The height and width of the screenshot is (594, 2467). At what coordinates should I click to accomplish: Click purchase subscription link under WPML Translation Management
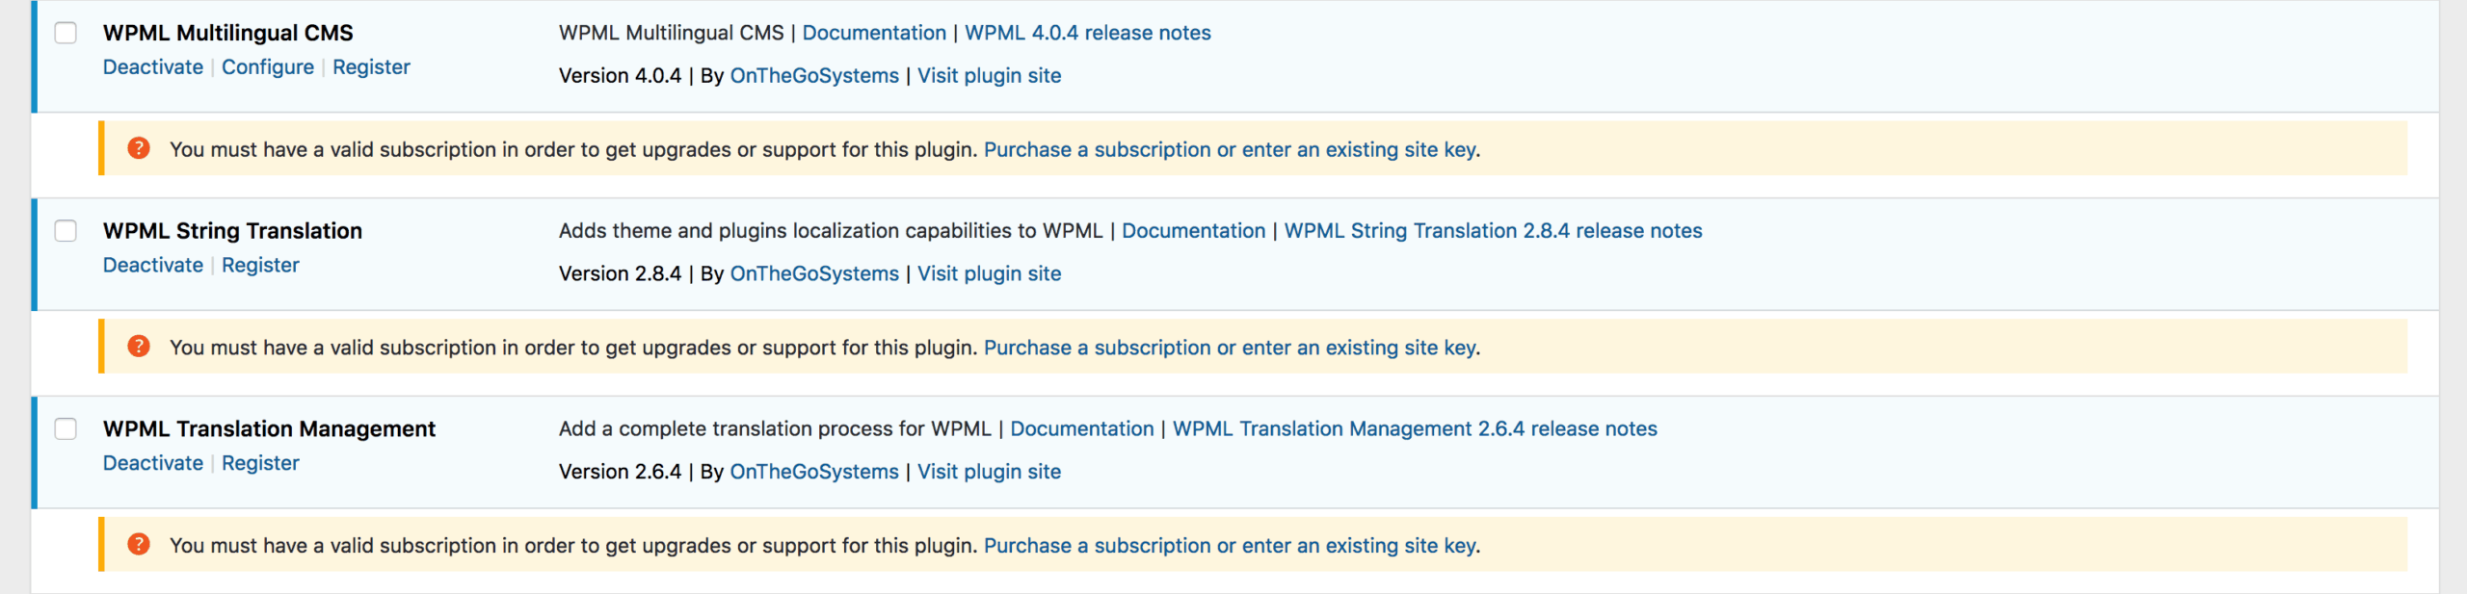[1231, 546]
